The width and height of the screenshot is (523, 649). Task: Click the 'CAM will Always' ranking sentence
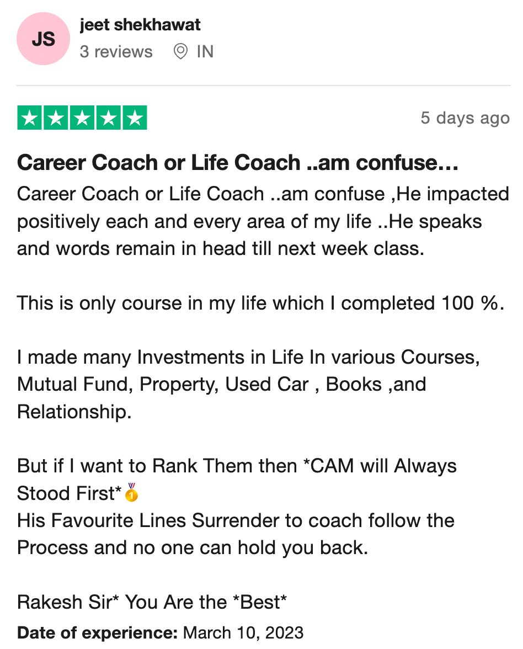(x=237, y=466)
